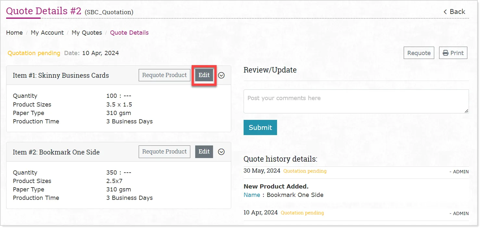481x229 pixels.
Task: Click the '10 Apr, 2024' quotation date
Action: coord(100,53)
